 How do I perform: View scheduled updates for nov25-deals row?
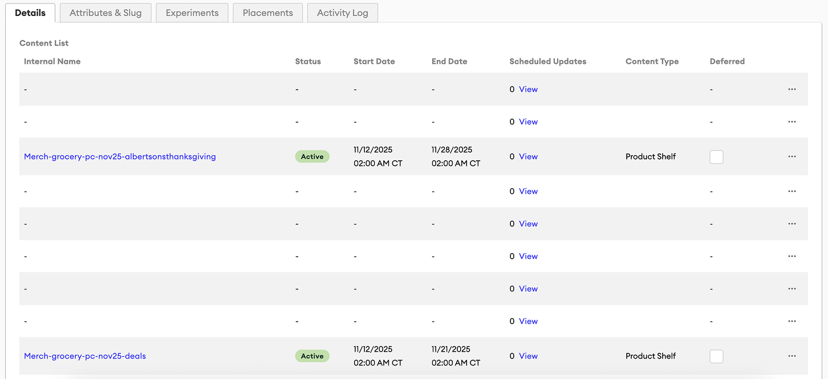pos(528,356)
